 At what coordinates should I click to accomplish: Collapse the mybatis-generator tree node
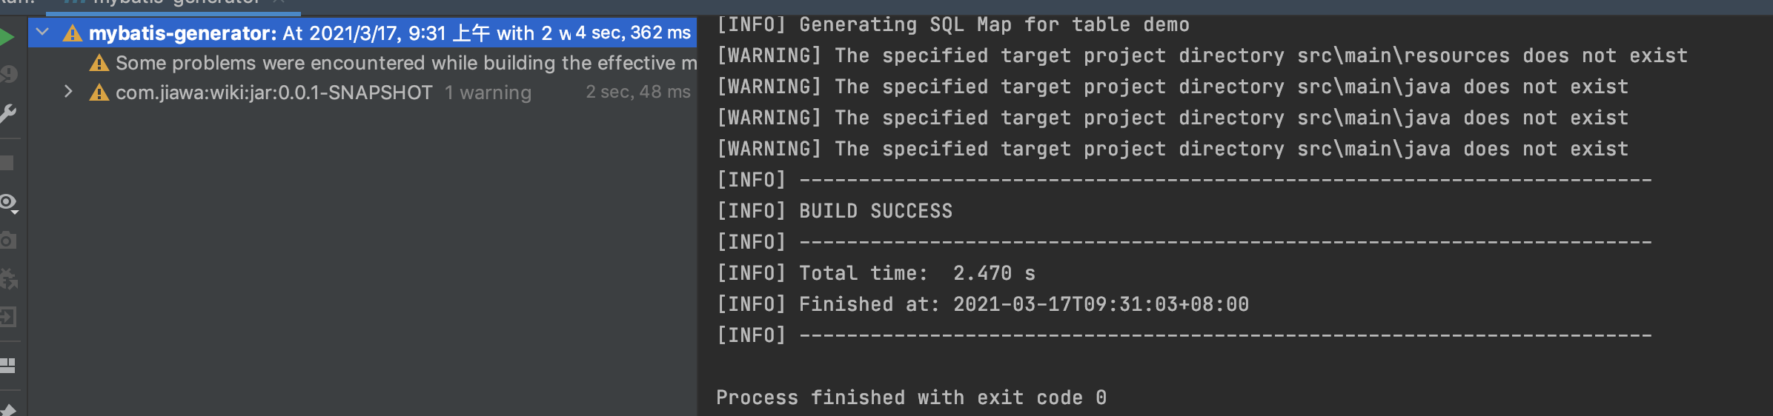click(x=42, y=32)
